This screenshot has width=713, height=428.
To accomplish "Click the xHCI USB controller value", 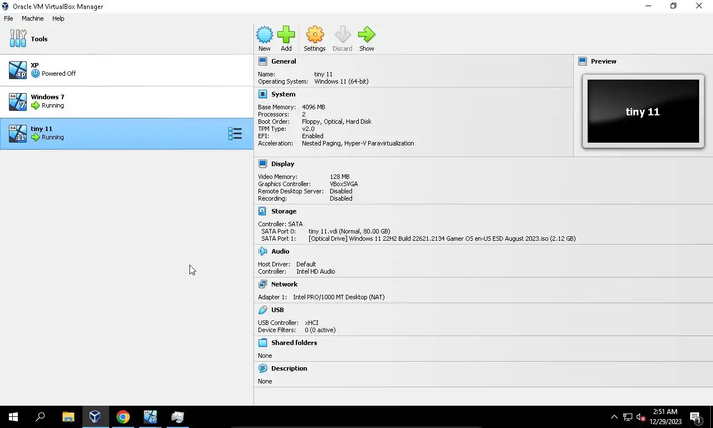I will 311,323.
